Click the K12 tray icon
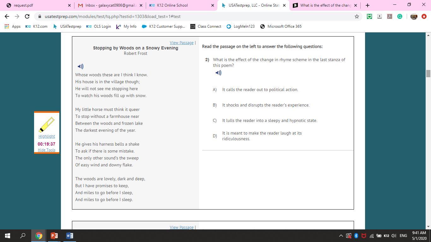The height and width of the screenshot is (242, 431). tap(387, 236)
